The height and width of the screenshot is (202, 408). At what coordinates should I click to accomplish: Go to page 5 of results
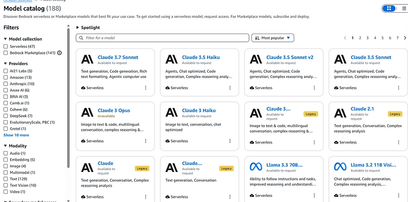(382, 38)
